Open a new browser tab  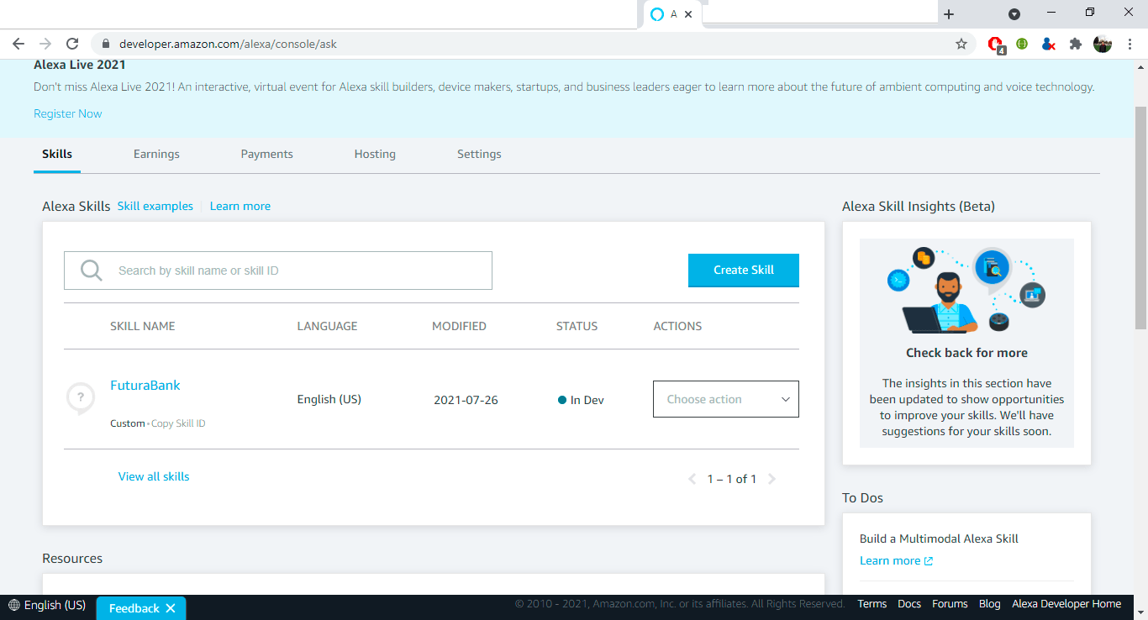949,14
